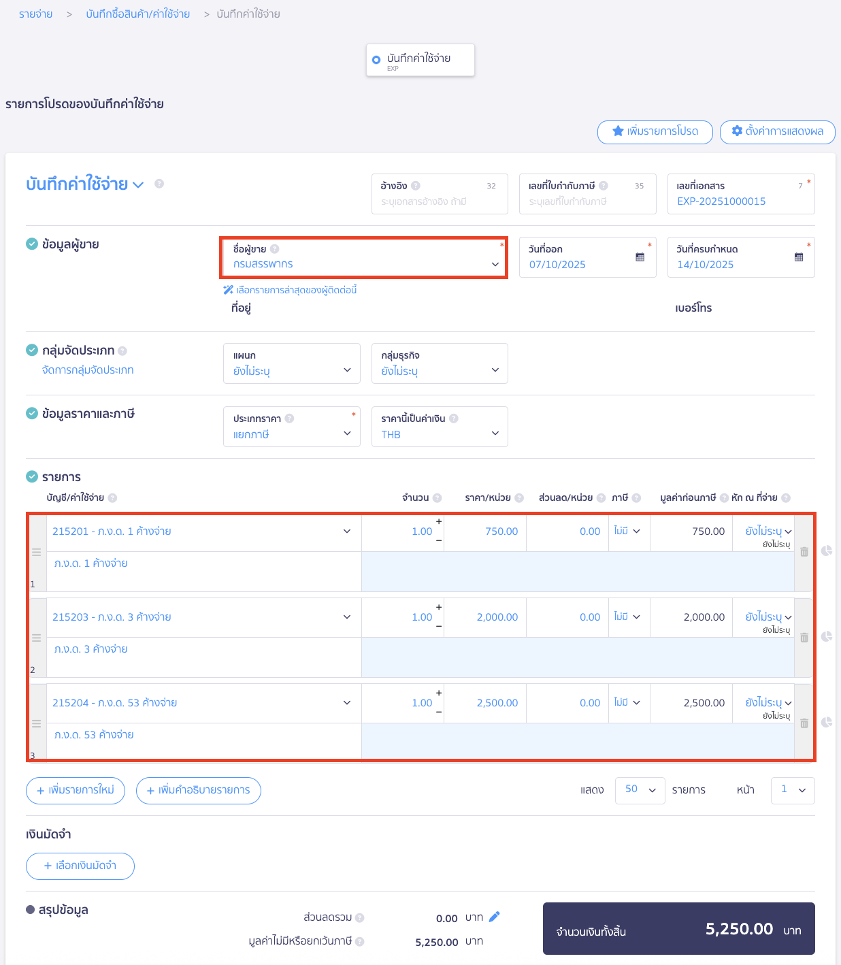This screenshot has height=965, width=841.
Task: Delete row 3 using trash icon
Action: click(x=804, y=723)
